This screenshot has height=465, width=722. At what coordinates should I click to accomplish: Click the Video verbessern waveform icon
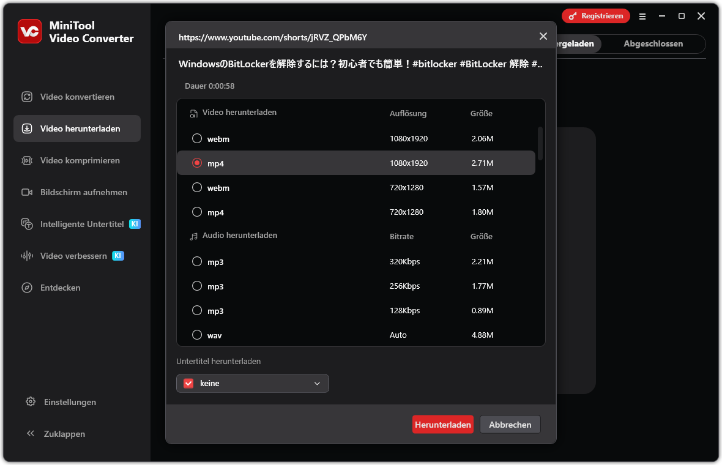[x=27, y=256]
